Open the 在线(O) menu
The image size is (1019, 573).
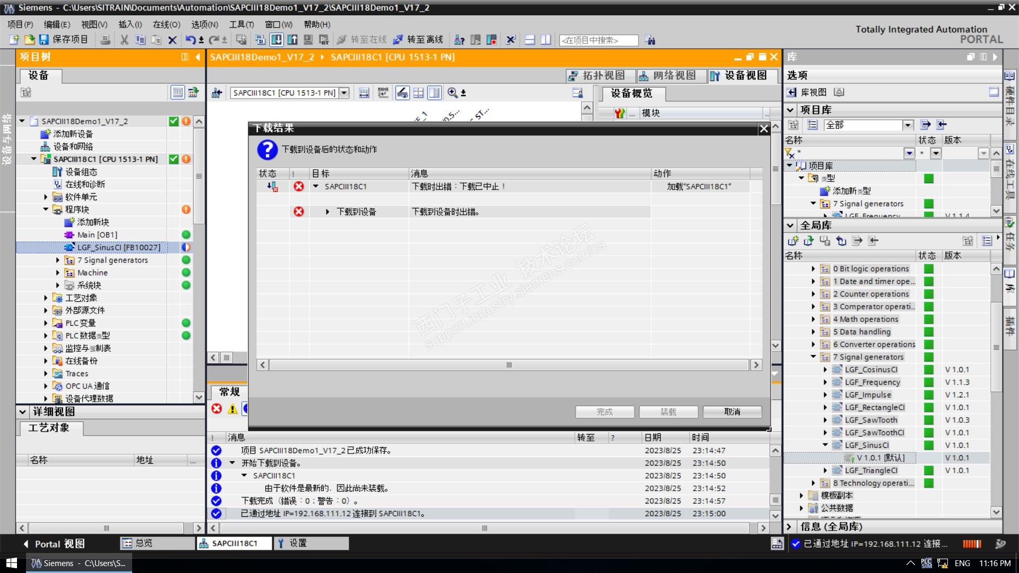coord(166,24)
